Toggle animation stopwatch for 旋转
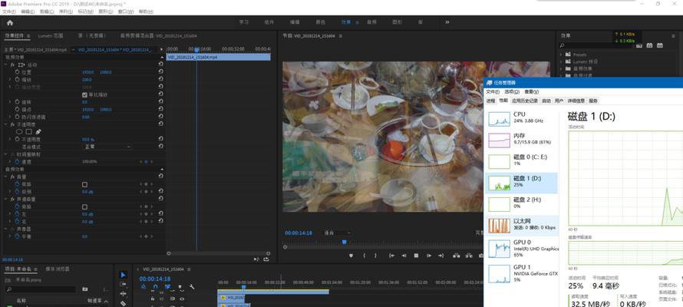 18,101
